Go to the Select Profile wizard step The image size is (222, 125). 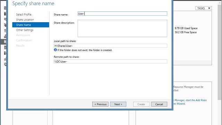(x=24, y=15)
